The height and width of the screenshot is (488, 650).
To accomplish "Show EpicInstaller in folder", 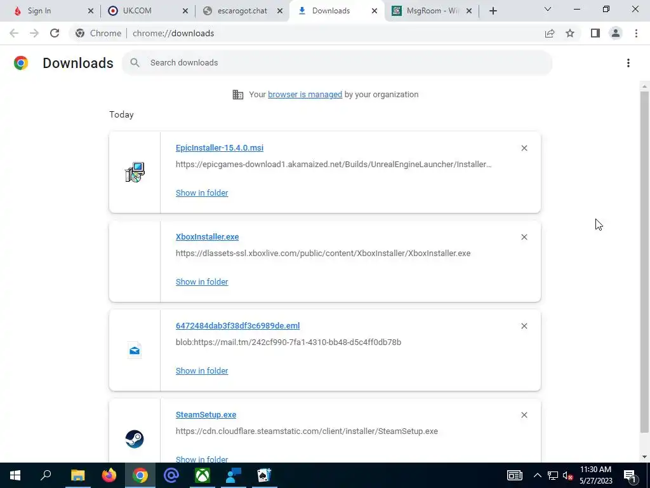I will (x=202, y=193).
